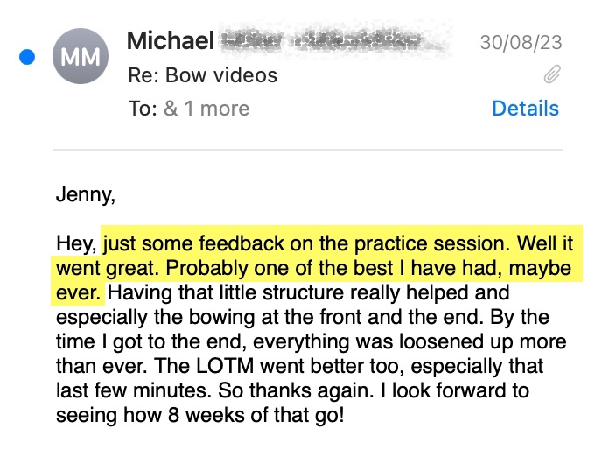
Task: Open the paperclip attachment icon
Action: (x=551, y=75)
